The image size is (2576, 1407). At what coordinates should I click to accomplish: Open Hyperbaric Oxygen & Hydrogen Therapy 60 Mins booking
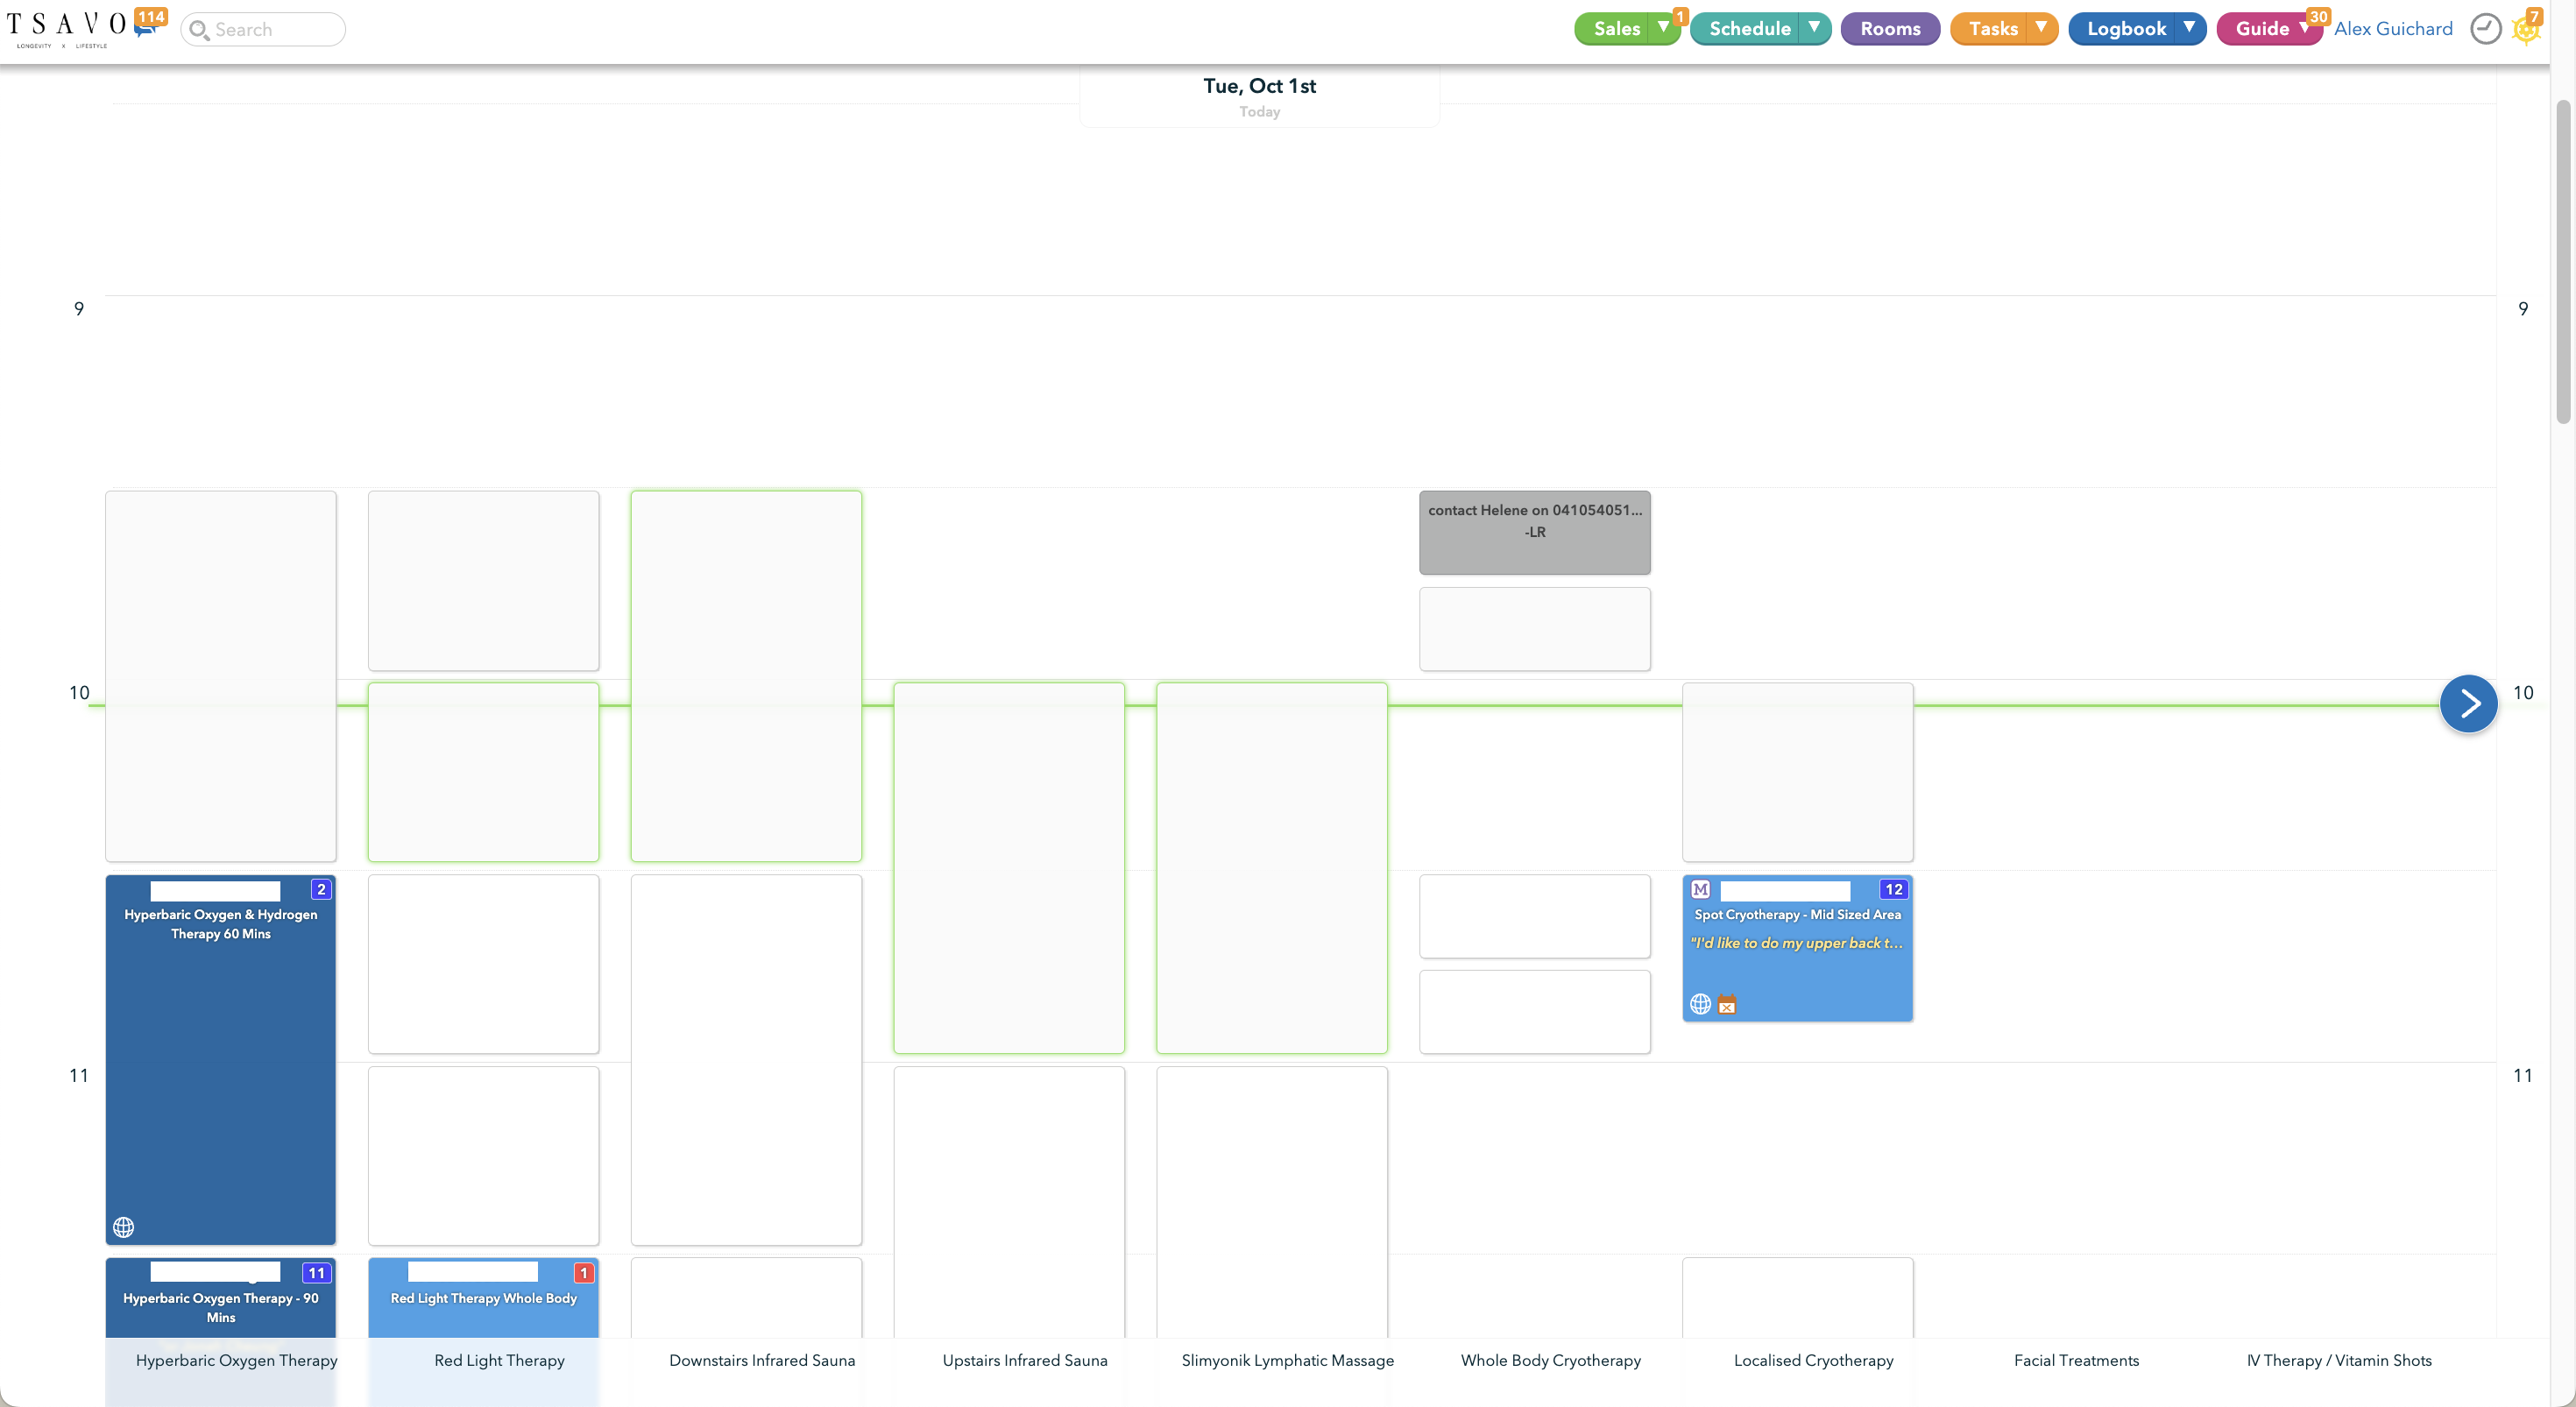pyautogui.click(x=220, y=1060)
